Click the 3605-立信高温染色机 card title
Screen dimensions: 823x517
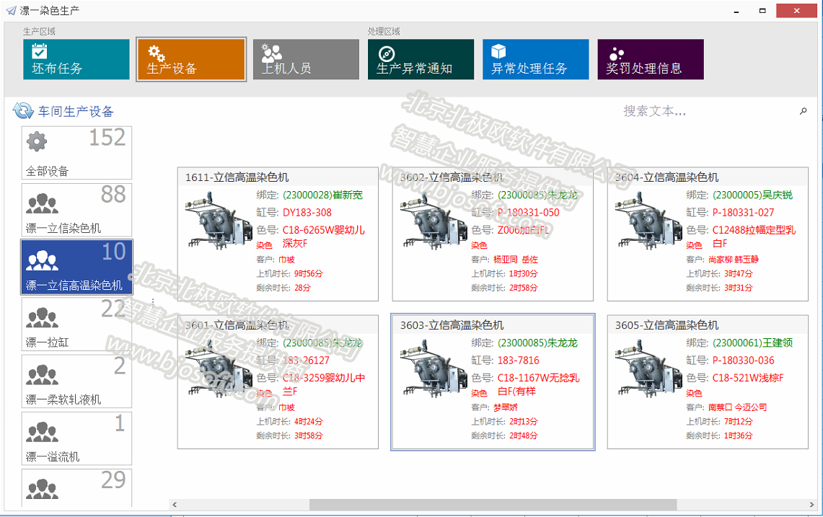tap(666, 325)
